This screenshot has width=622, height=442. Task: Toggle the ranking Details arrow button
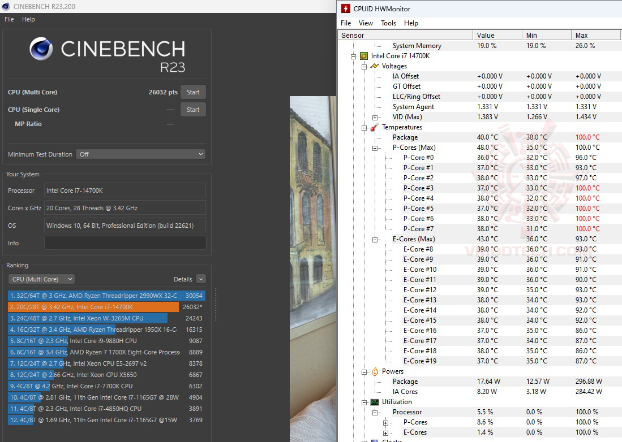coord(201,279)
